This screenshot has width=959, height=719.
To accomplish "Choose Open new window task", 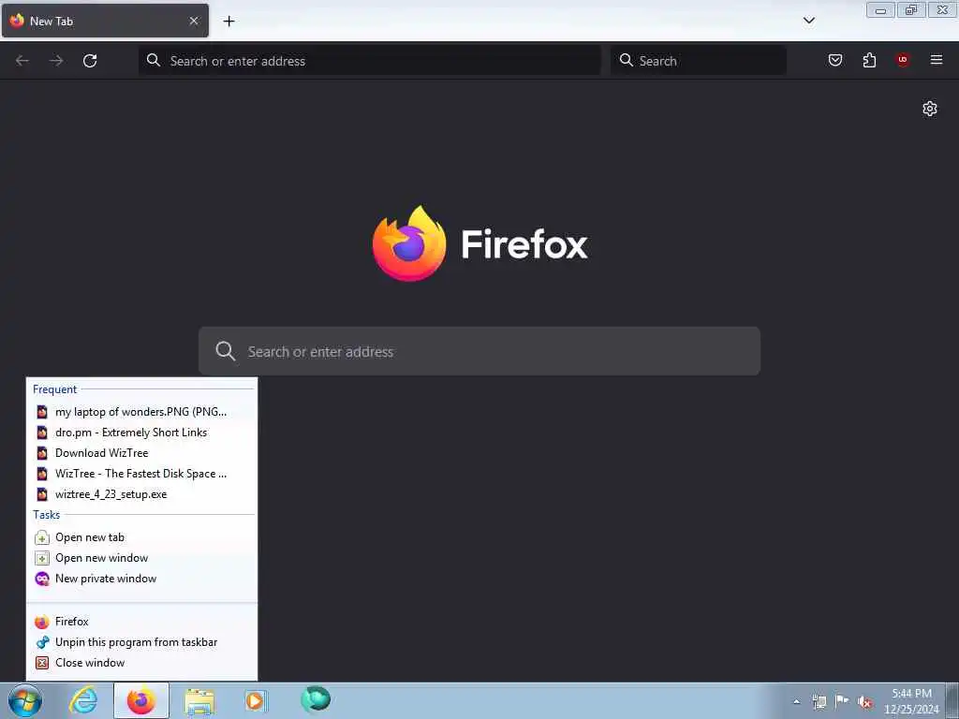I will click(141, 558).
